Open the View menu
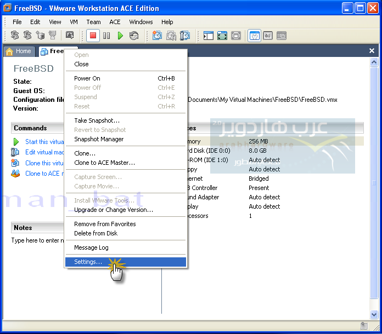 coord(55,22)
